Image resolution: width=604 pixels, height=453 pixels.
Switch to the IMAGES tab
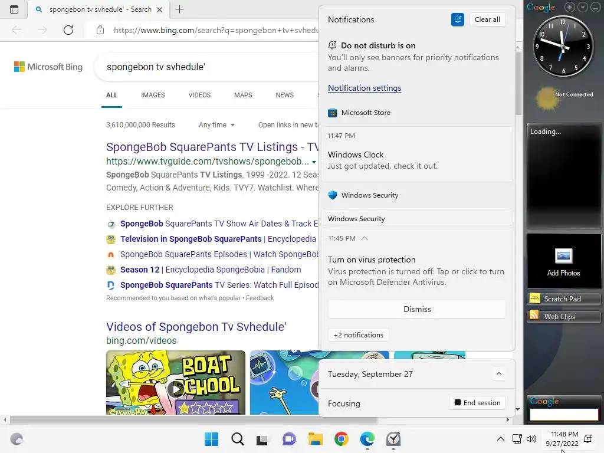coord(153,95)
